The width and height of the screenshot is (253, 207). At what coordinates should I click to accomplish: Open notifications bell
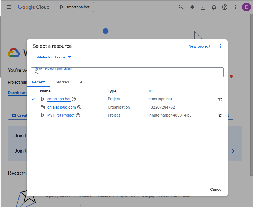pyautogui.click(x=214, y=7)
